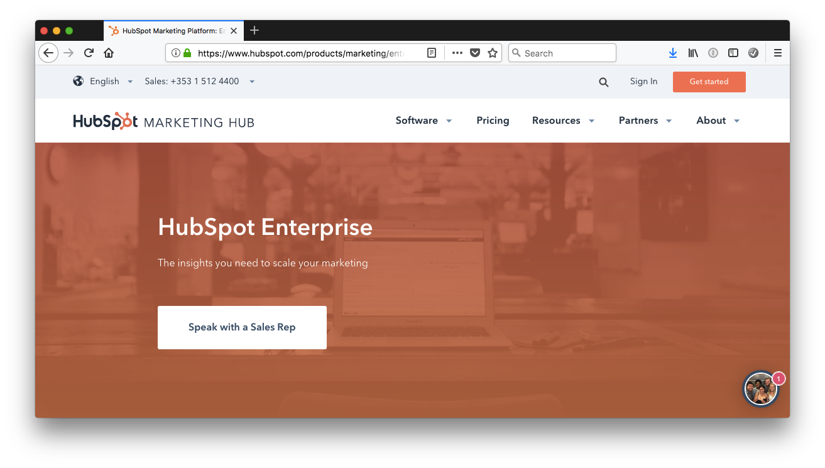Click the green secure padlock icon

[187, 53]
